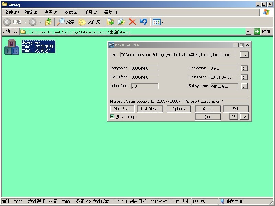Click the 转到 Go button
Image resolution: width=275 pixels, height=206 pixels.
(262, 32)
